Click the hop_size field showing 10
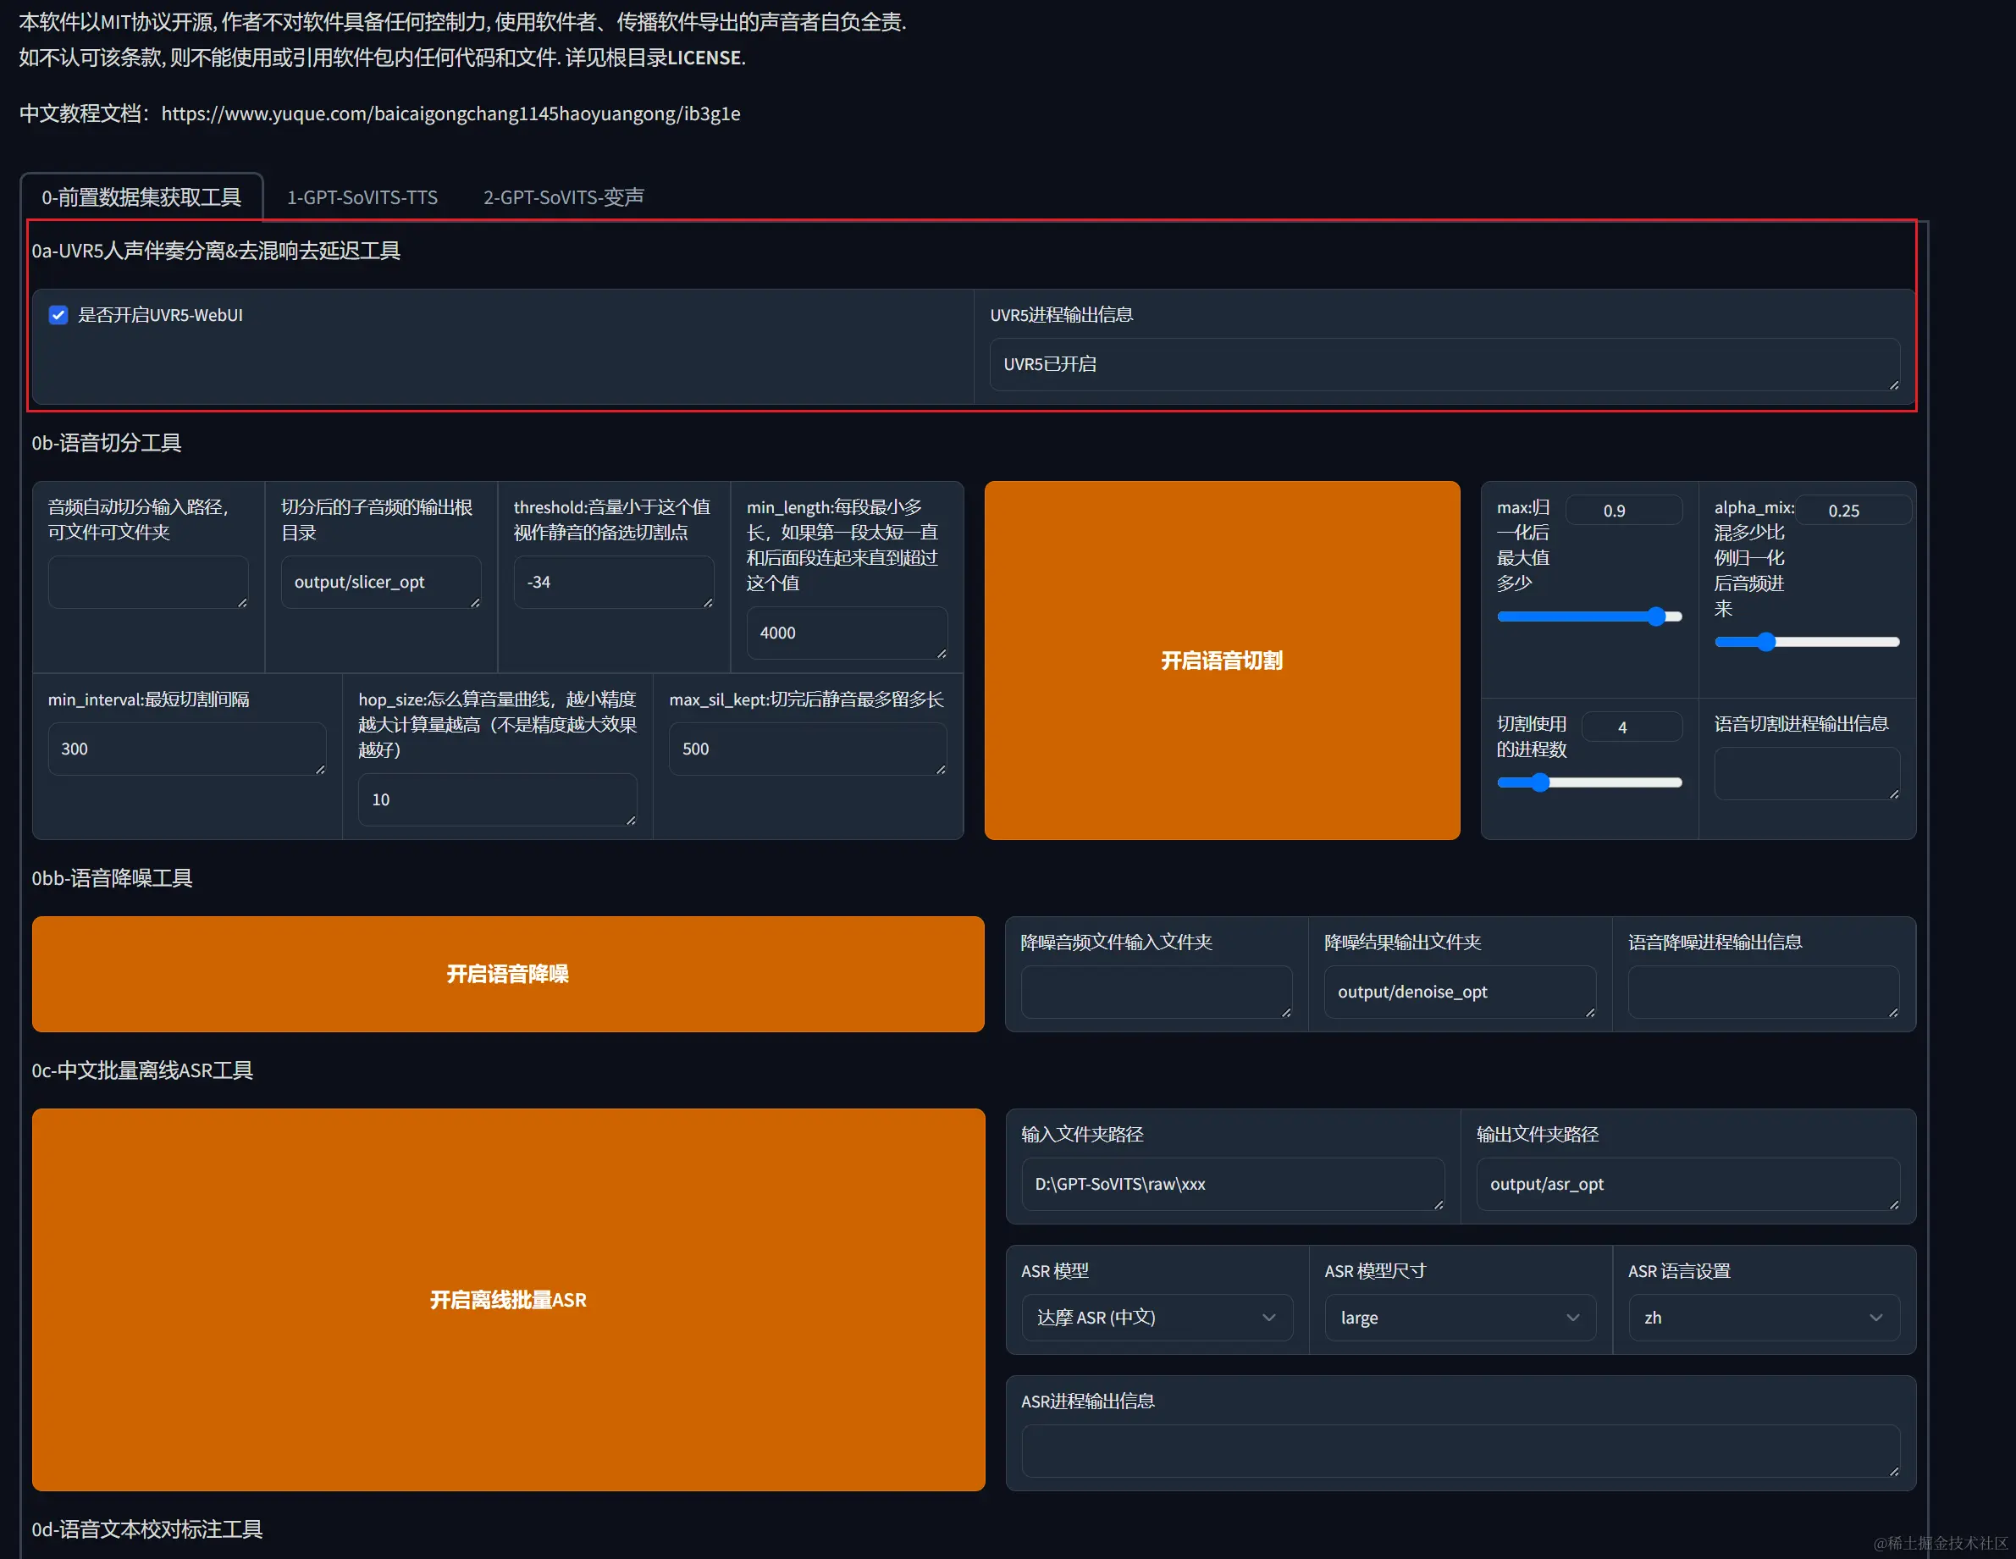Image resolution: width=2016 pixels, height=1559 pixels. (x=497, y=799)
